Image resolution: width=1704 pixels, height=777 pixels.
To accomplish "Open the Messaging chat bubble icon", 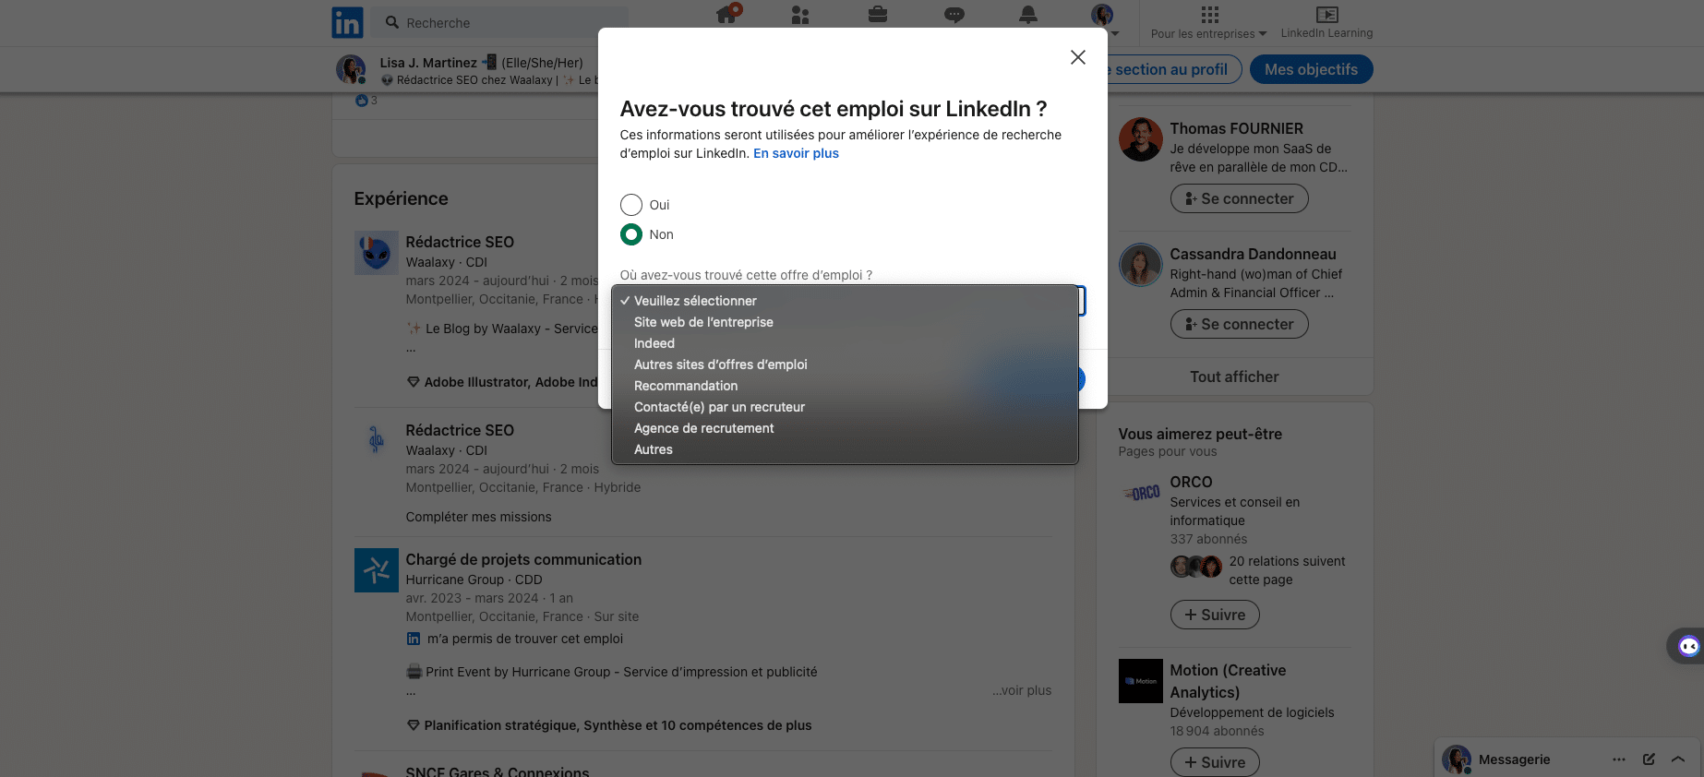I will 954,15.
